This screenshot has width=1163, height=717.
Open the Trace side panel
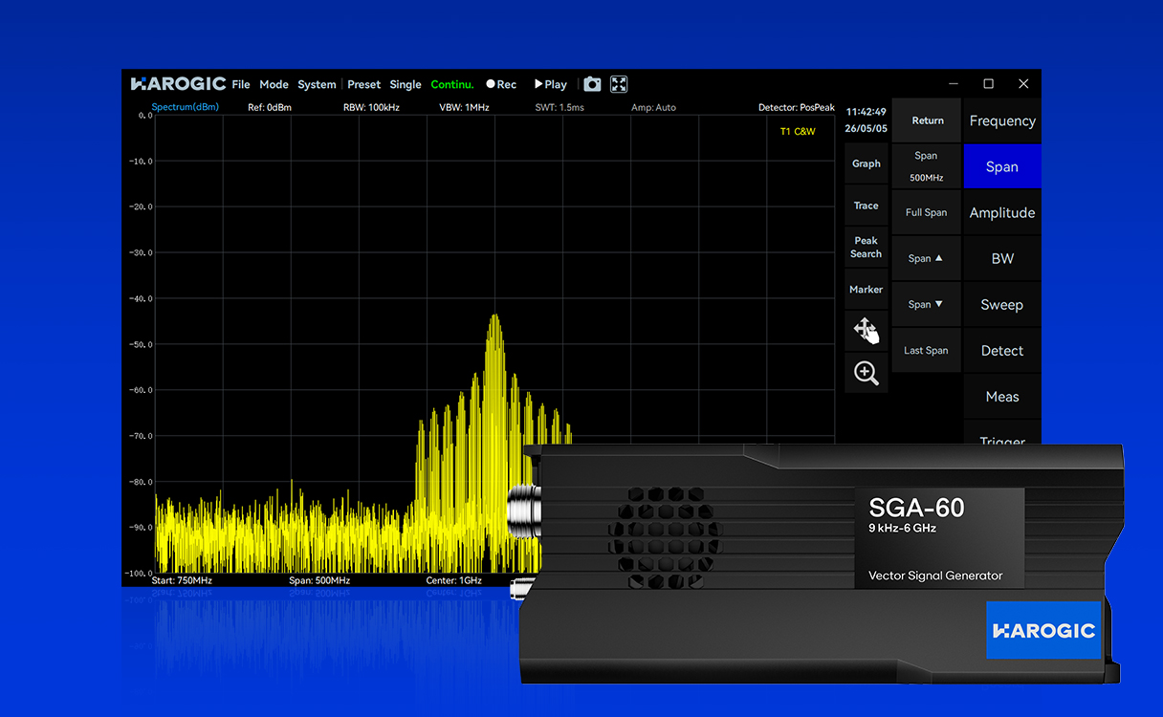pos(867,206)
